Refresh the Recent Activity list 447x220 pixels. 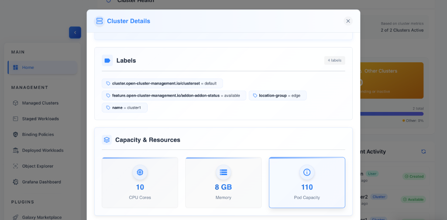coord(423,152)
